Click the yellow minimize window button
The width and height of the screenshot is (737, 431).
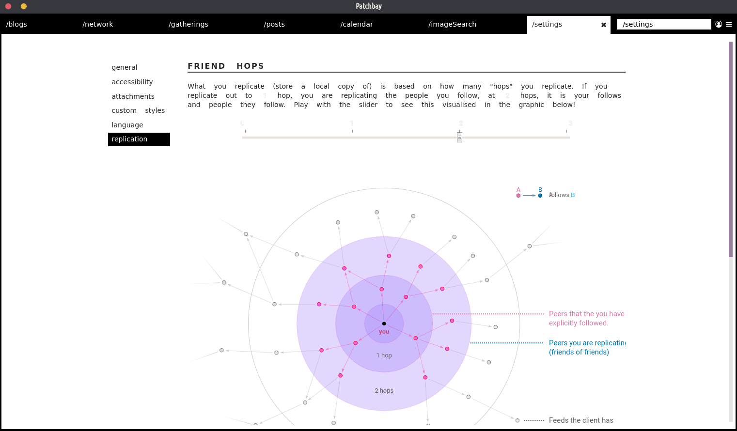point(24,6)
